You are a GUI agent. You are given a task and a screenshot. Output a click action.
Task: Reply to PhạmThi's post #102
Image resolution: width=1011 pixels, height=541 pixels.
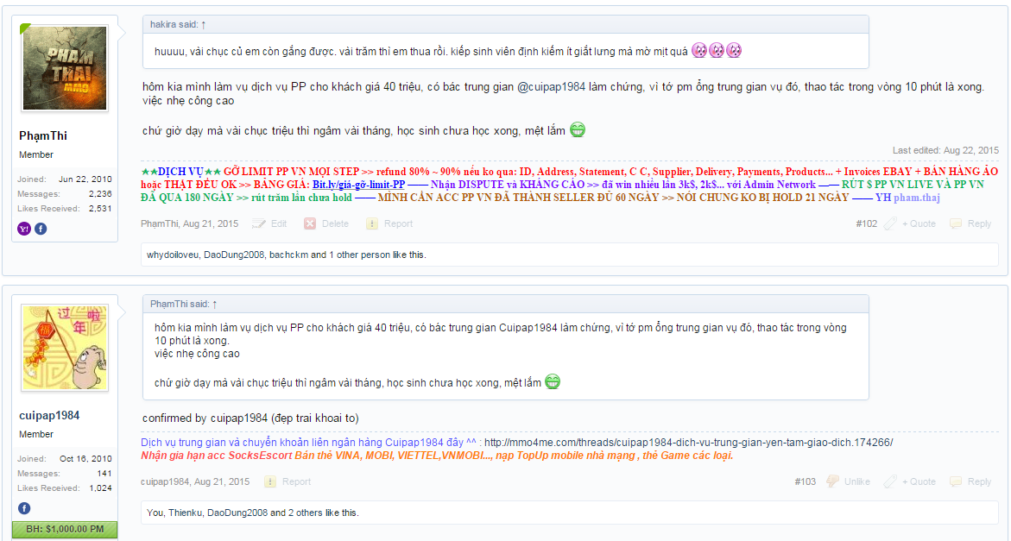coord(970,223)
